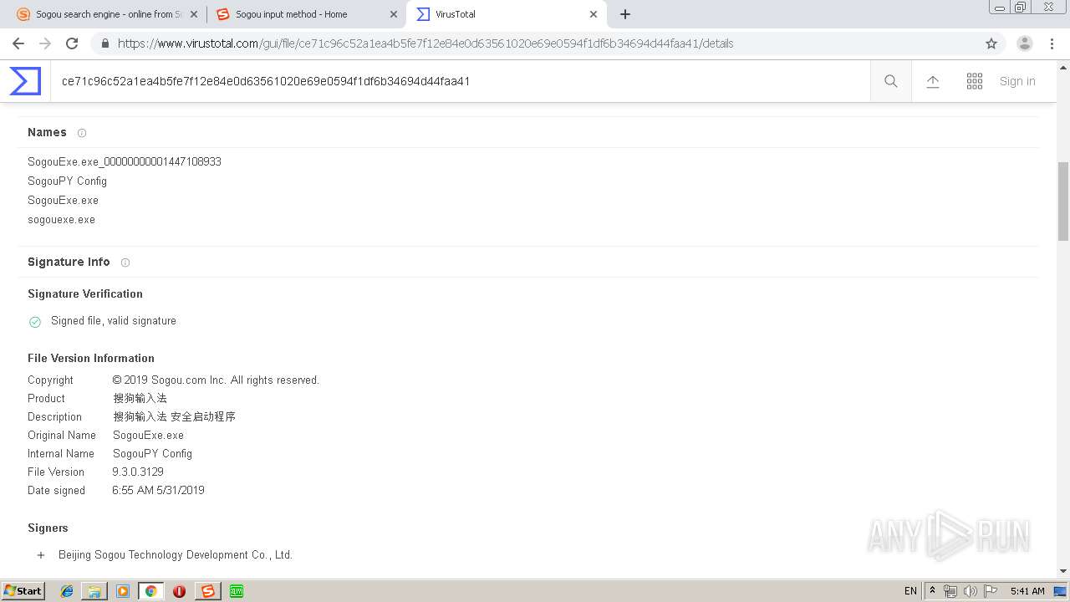Image resolution: width=1070 pixels, height=602 pixels.
Task: Click the info icon next to Signature Info
Action: tap(125, 263)
